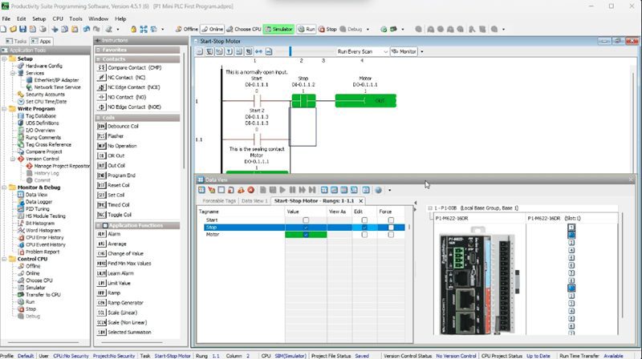Viewport: 642px width, 359px height.
Task: Click the Monitor button in rung toolbar
Action: coord(404,51)
